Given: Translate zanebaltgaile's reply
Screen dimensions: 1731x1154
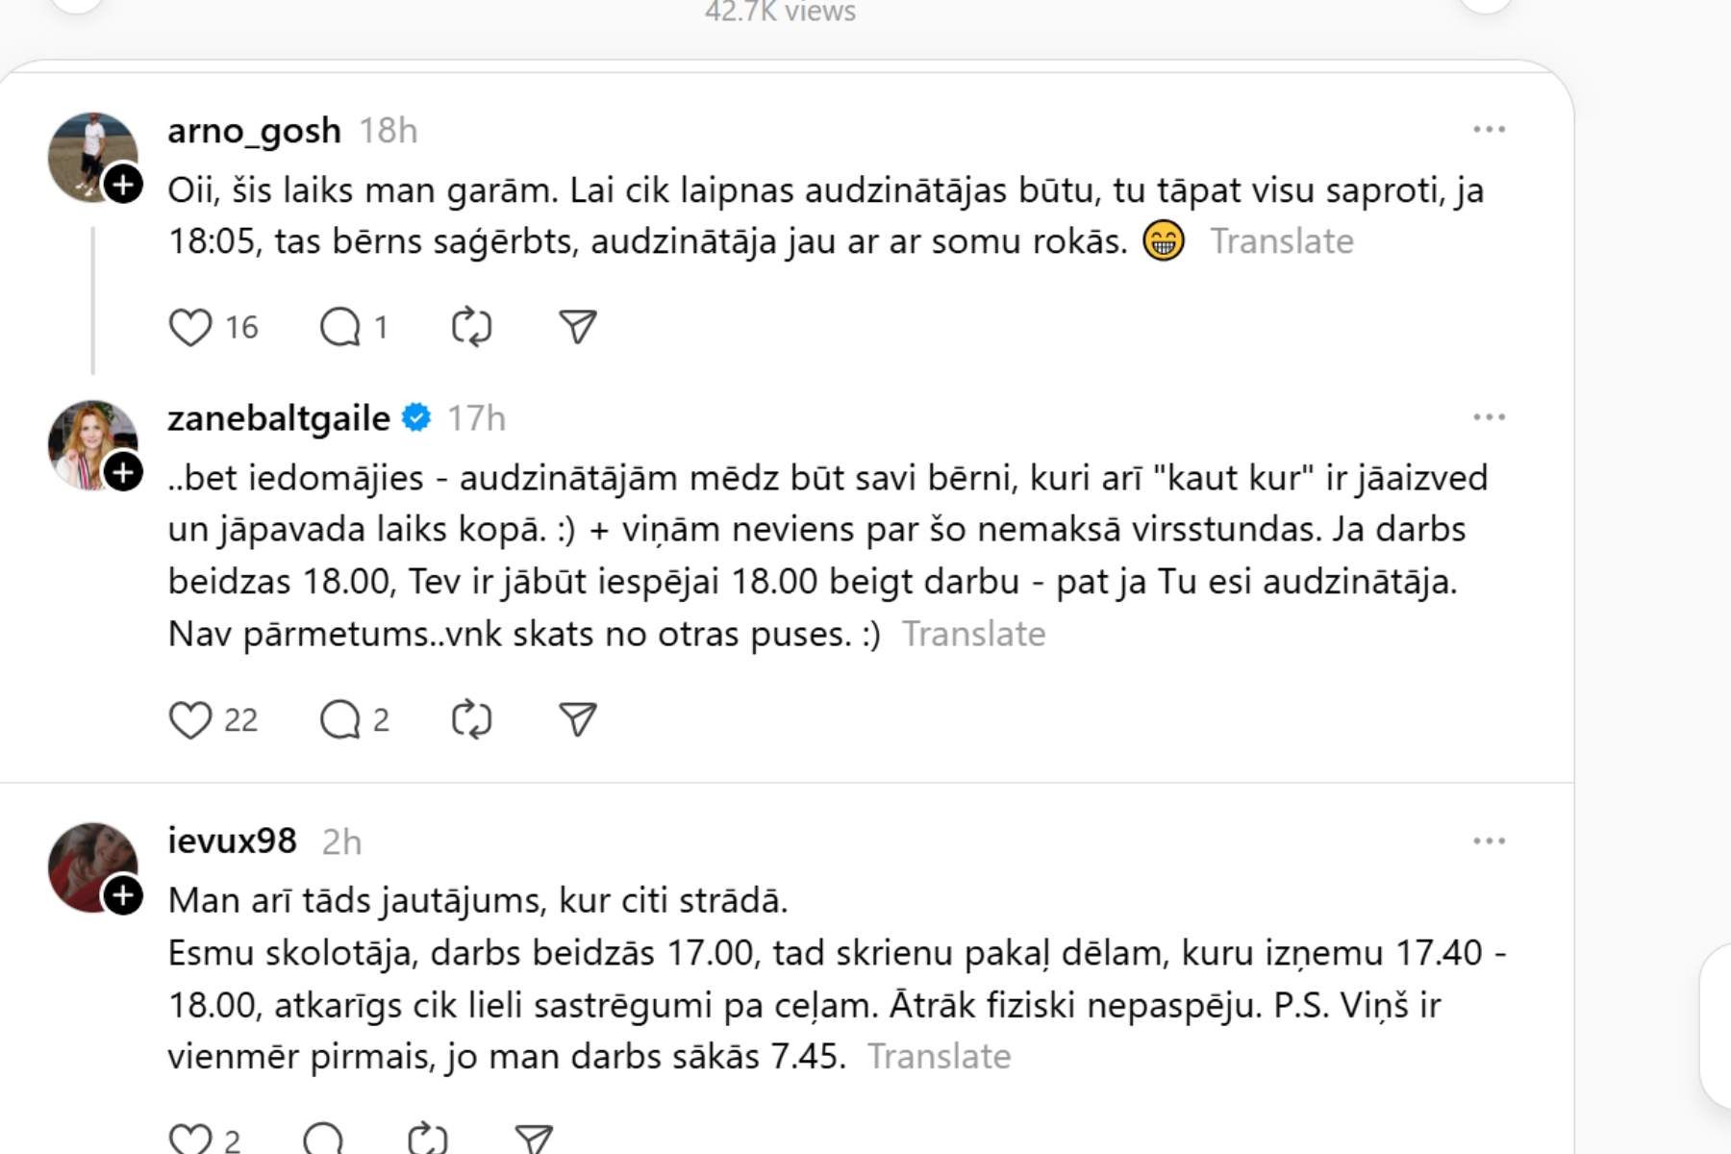Looking at the screenshot, I should [973, 635].
